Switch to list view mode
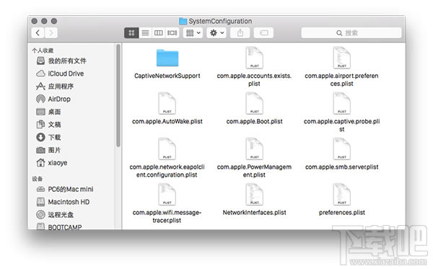Image resolution: width=433 pixels, height=269 pixels. [145, 33]
